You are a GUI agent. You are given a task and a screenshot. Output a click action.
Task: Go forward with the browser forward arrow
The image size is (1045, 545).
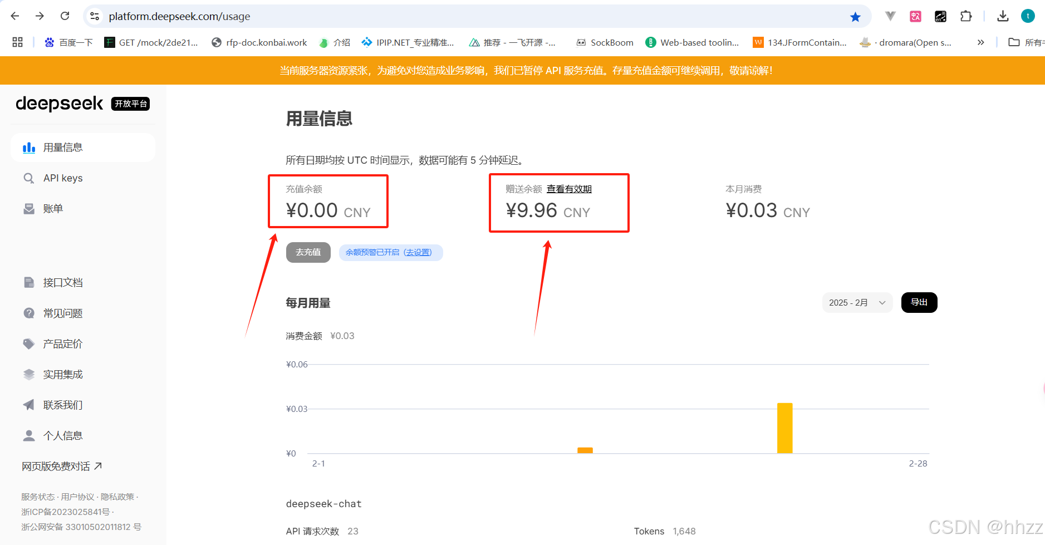[x=40, y=16]
